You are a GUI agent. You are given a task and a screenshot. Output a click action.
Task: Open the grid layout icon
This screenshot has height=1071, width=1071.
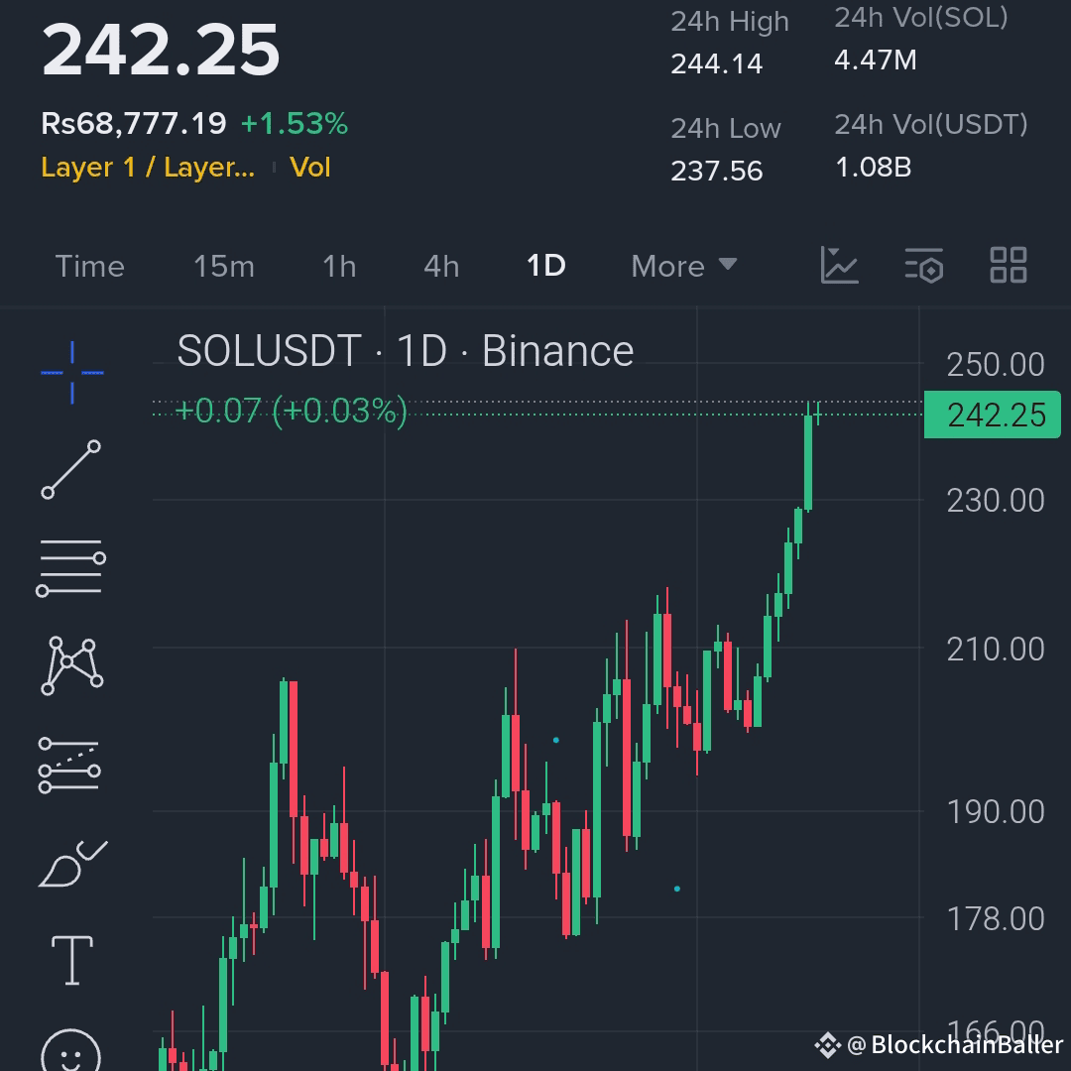(x=1009, y=265)
